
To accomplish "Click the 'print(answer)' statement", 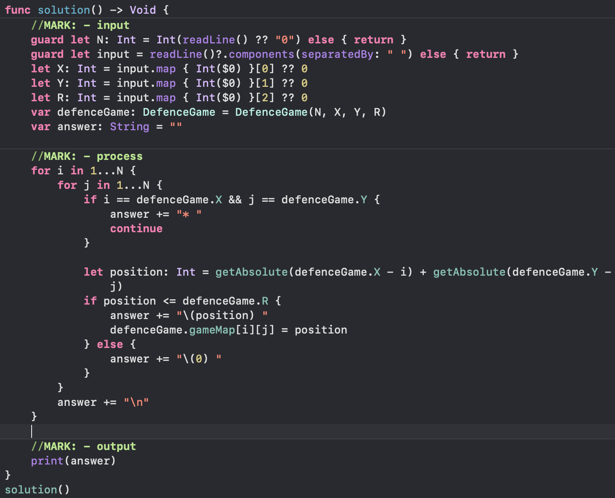I will [x=73, y=461].
